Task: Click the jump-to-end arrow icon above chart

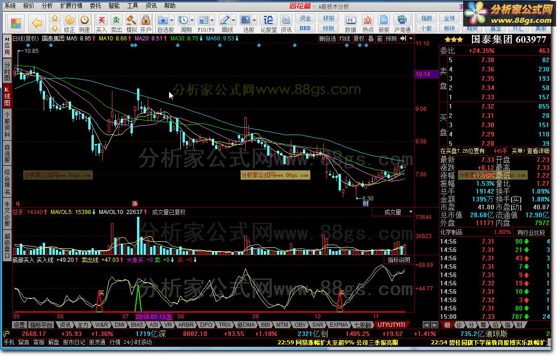Action: 403,39
